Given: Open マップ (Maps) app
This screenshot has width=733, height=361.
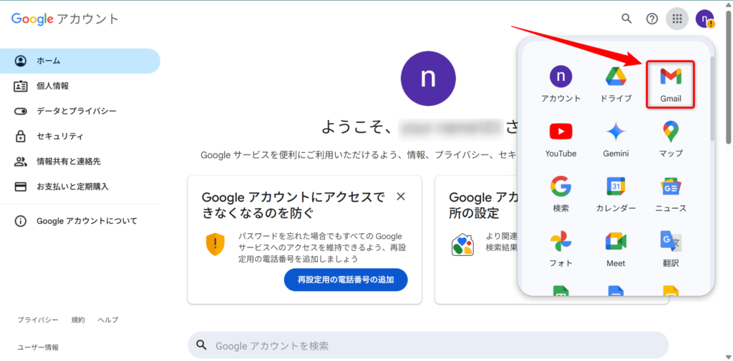Looking at the screenshot, I should coord(670,139).
